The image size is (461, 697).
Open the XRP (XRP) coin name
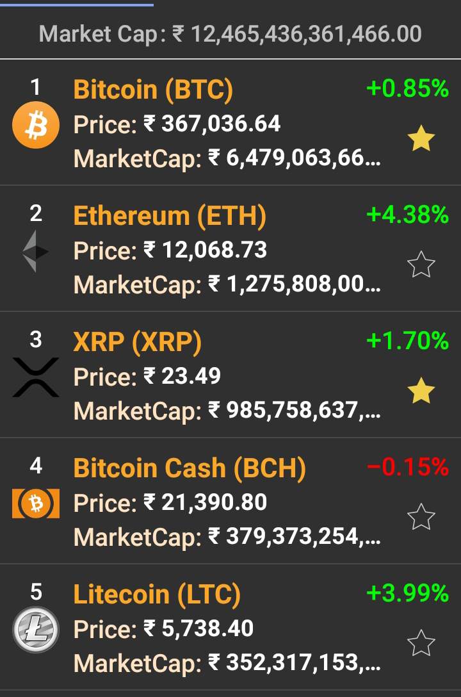coord(138,342)
